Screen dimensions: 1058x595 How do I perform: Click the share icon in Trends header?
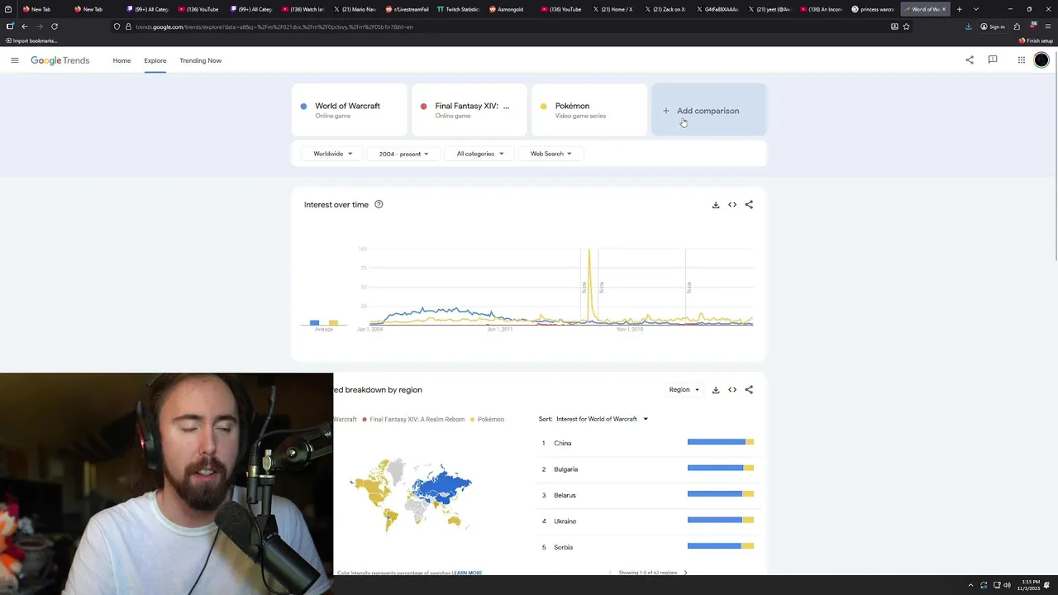pyautogui.click(x=970, y=59)
